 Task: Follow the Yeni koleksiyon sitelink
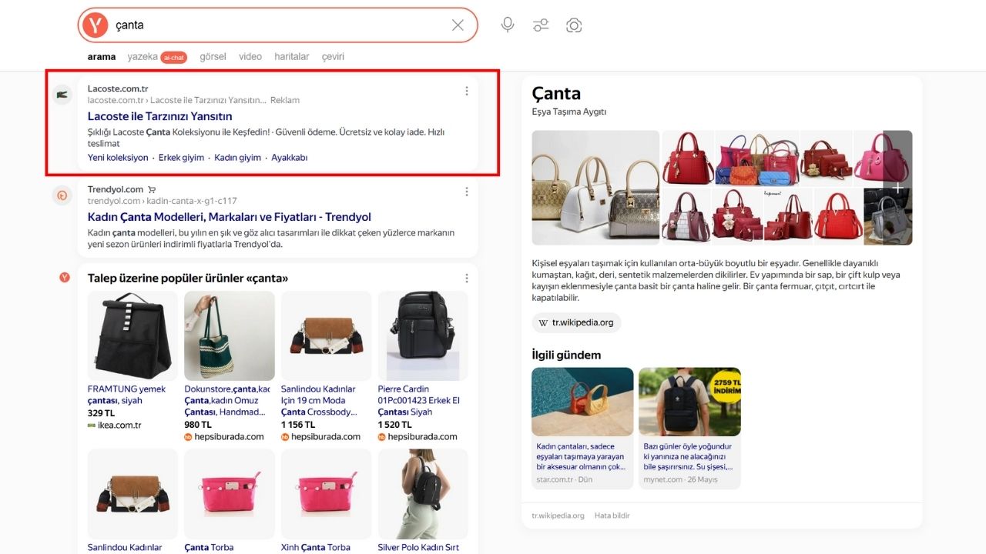(x=118, y=158)
